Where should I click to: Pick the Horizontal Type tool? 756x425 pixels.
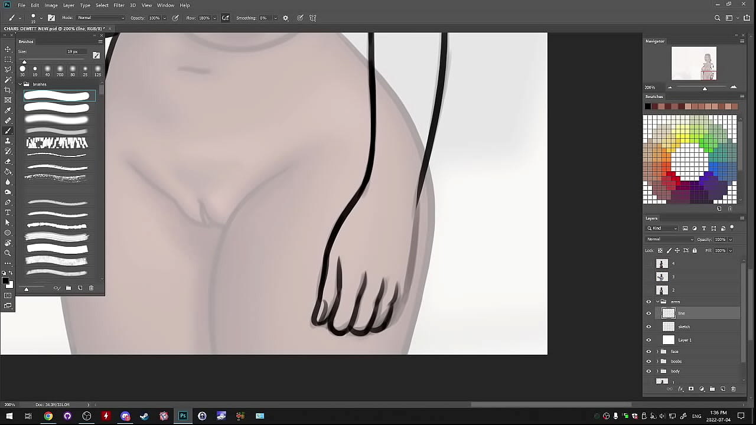[x=8, y=212]
